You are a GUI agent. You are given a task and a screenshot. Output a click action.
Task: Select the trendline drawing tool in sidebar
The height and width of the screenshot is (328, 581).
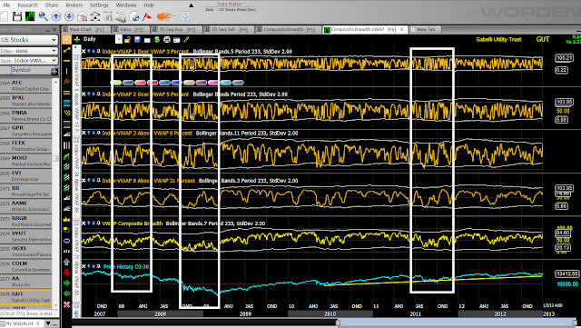(x=66, y=50)
